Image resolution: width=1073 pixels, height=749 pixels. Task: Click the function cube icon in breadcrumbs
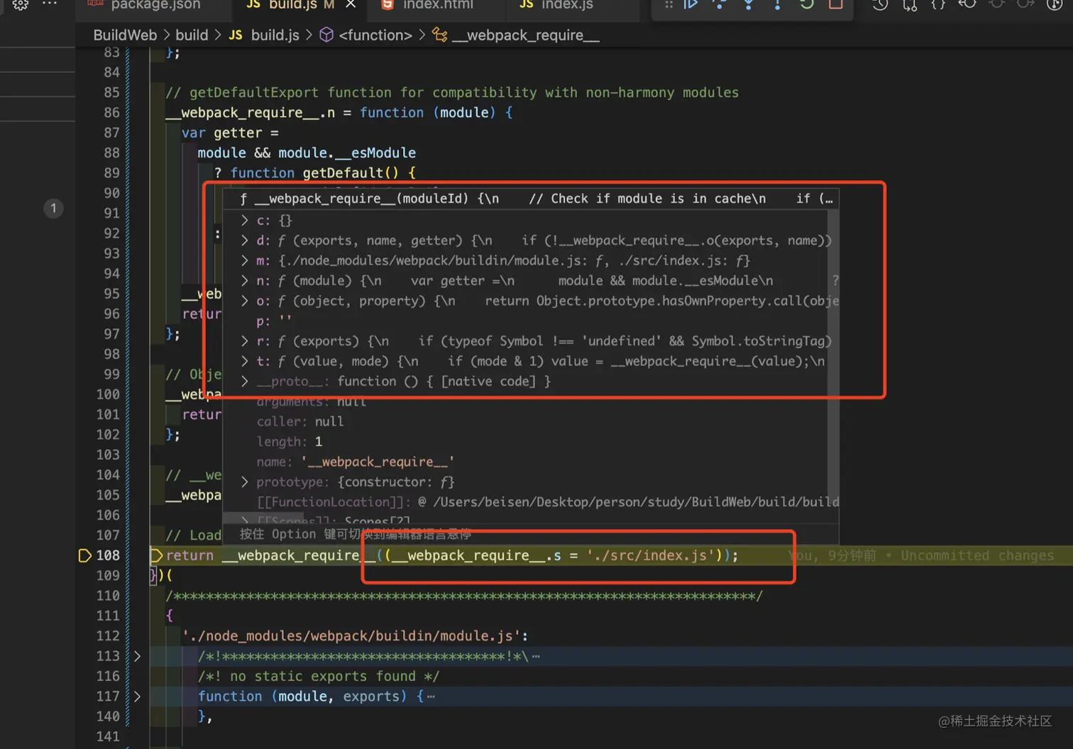click(326, 35)
